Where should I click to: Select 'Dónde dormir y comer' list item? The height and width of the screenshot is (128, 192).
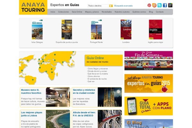pos(97,71)
